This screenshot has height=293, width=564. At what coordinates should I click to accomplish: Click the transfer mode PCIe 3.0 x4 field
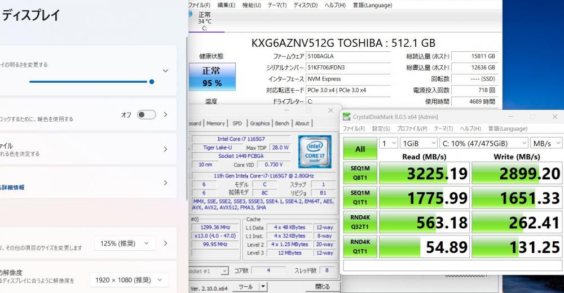coord(348,90)
